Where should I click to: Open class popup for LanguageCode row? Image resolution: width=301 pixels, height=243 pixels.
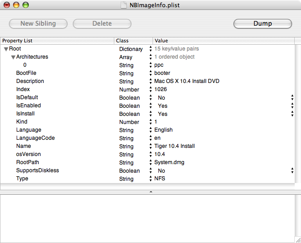coord(151,138)
